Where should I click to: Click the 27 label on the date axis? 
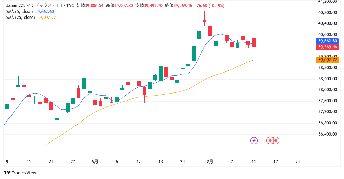point(73,162)
